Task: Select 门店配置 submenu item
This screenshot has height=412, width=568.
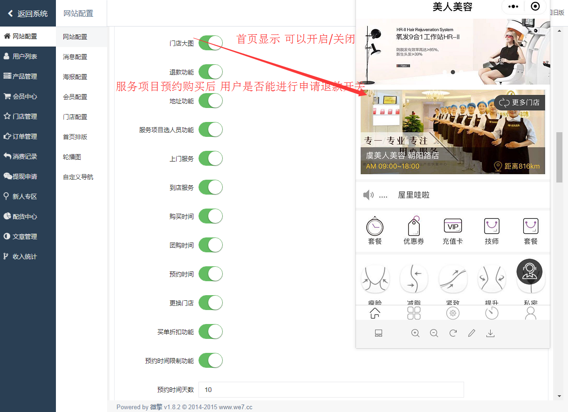Action: click(82, 117)
